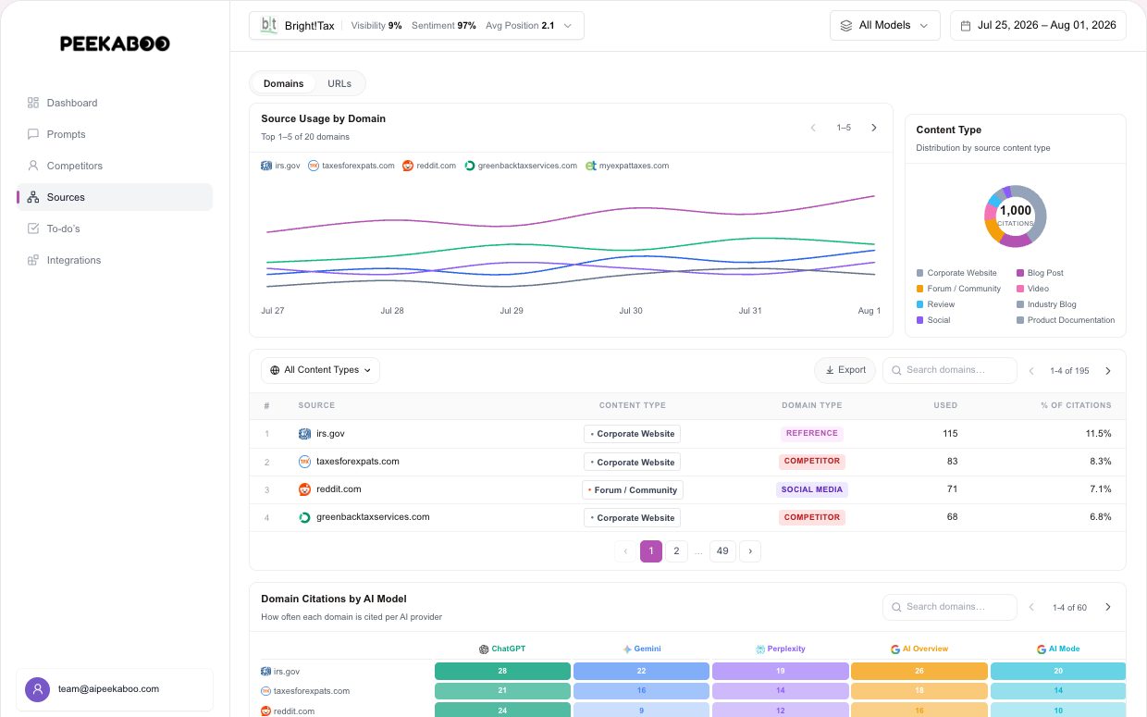
Task: Click the Review legend entry
Action: point(935,304)
